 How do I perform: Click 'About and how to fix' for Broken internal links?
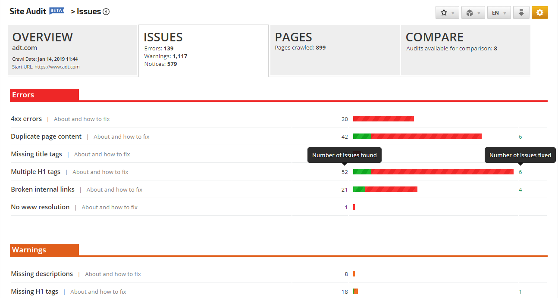pos(114,190)
